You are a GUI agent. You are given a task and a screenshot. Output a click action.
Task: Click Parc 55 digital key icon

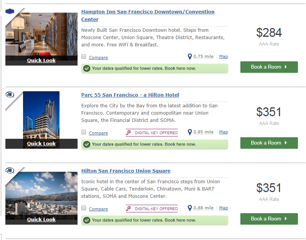click(x=129, y=133)
